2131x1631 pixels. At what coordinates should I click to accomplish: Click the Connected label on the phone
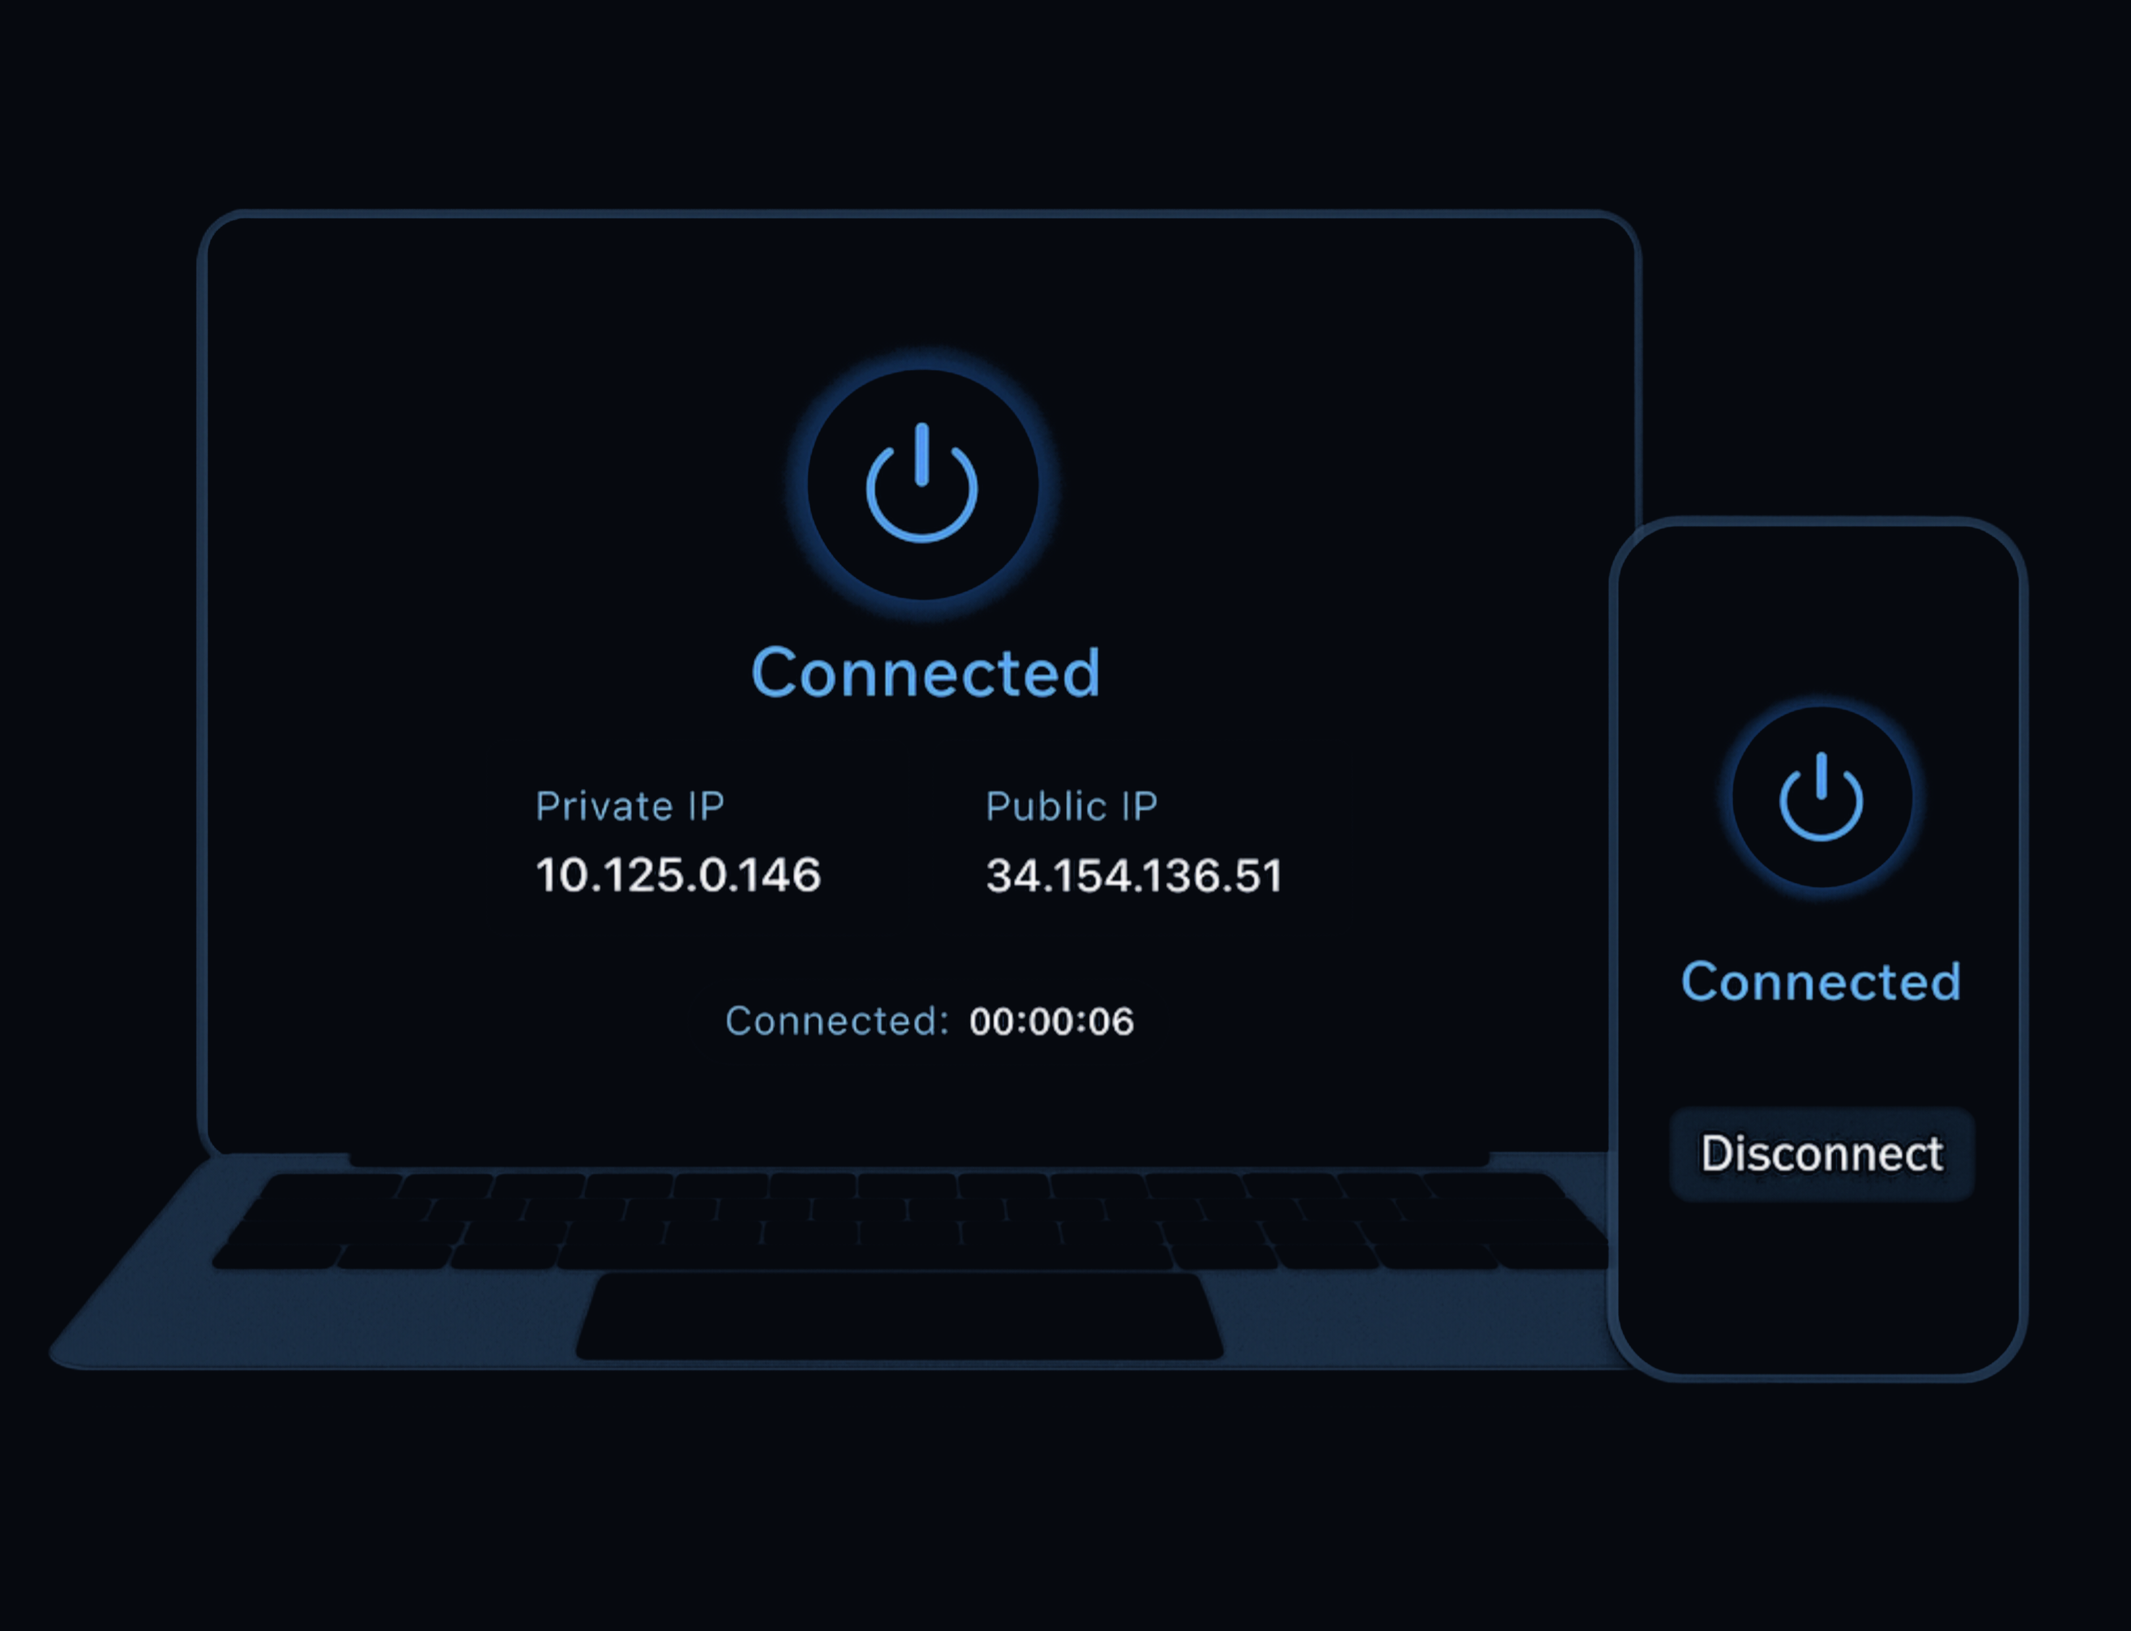1820,980
